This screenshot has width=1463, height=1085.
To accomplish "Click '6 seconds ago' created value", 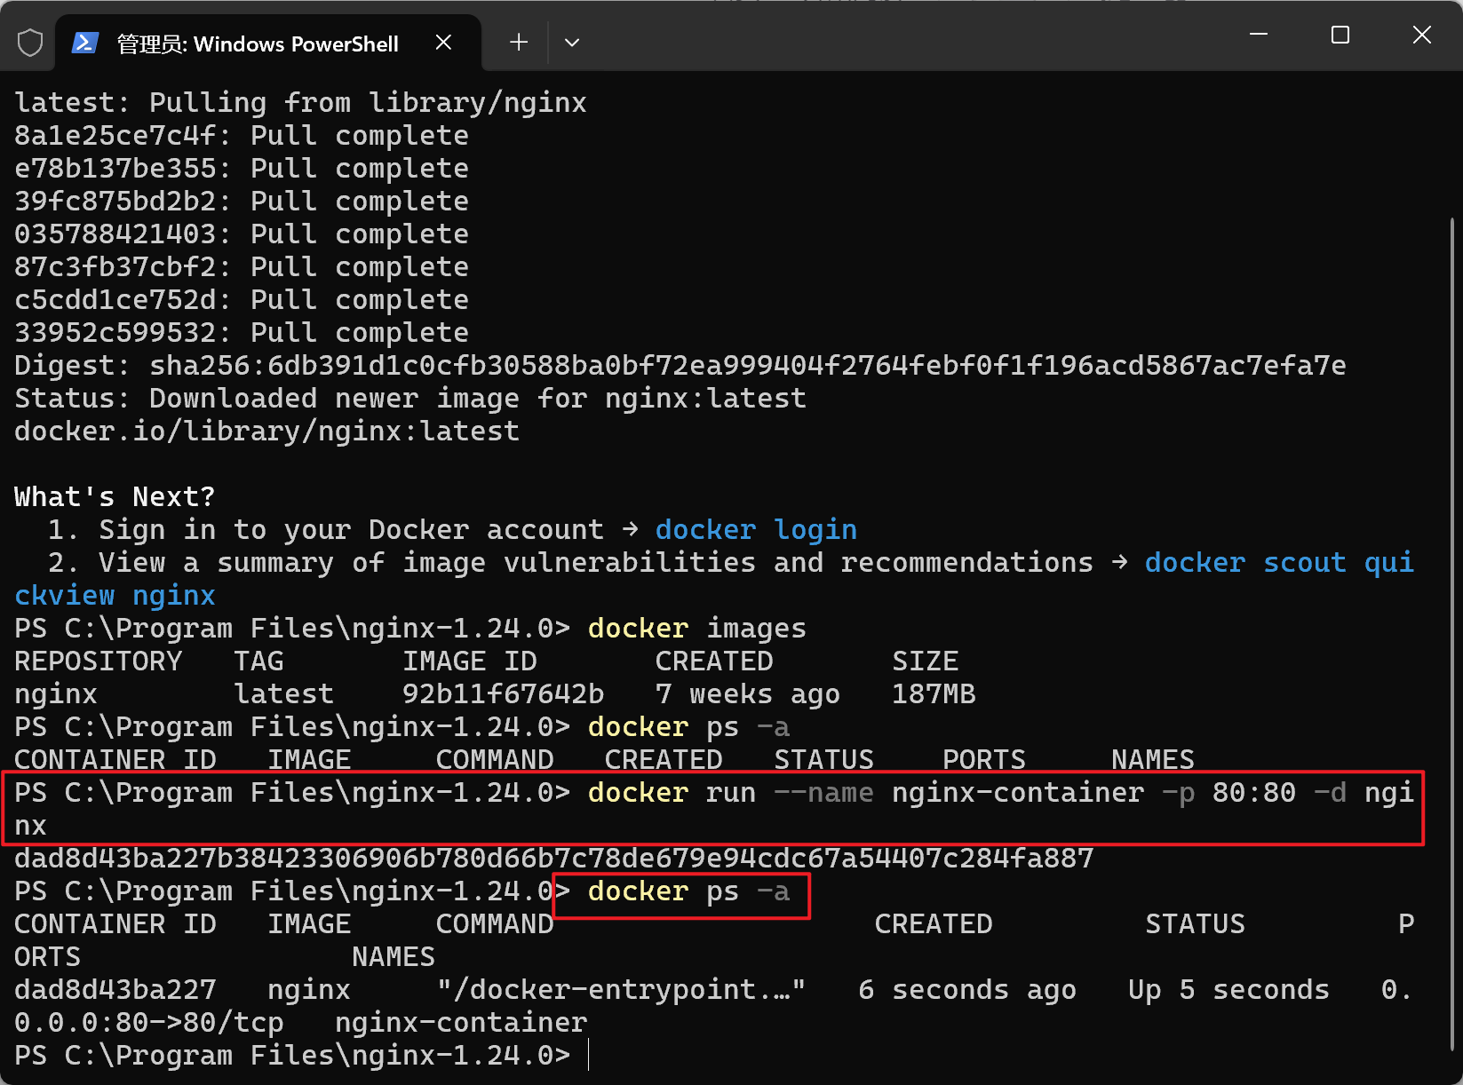I will [967, 990].
